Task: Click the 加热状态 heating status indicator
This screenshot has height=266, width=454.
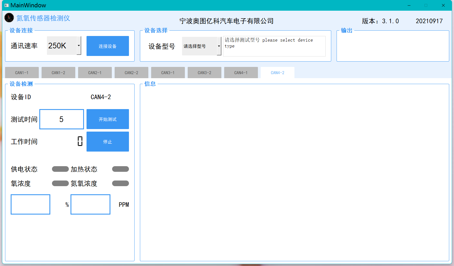Action: pos(120,169)
